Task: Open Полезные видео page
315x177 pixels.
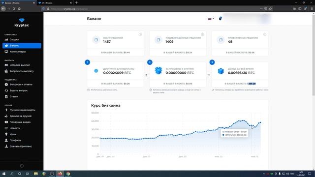Action: (18, 122)
